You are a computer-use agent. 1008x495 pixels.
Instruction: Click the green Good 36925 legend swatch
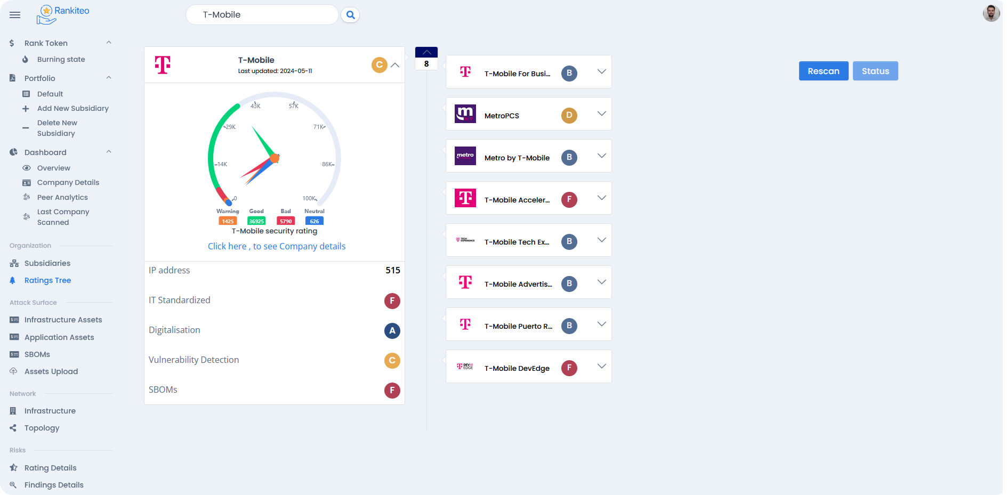[x=256, y=221]
